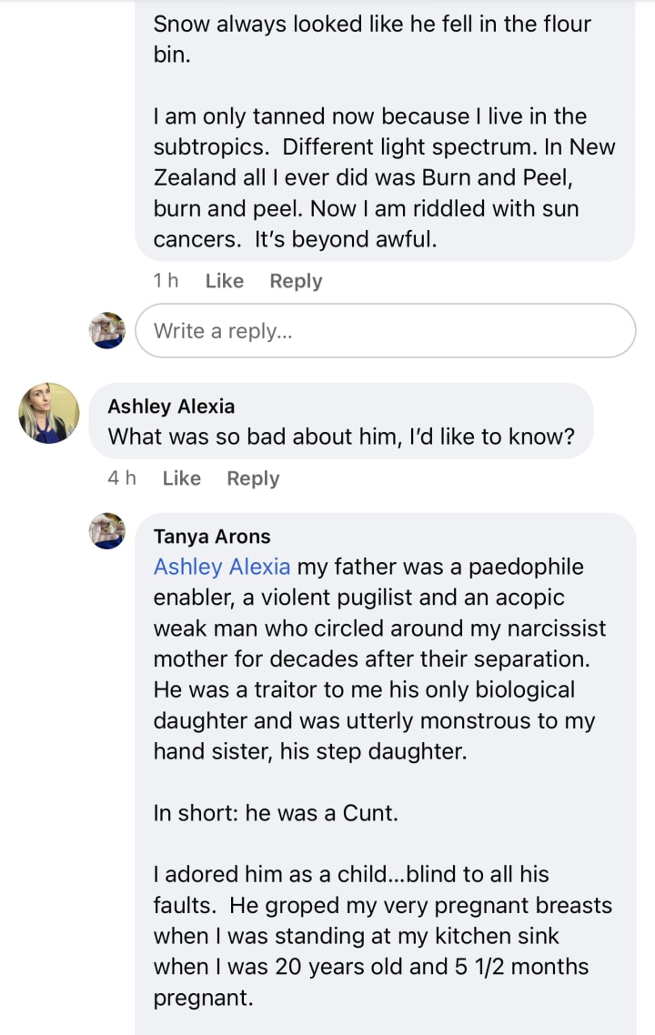Follow the blue Ashley Alexia mention link
Viewport: 655px width, 1035px height.
coord(222,567)
